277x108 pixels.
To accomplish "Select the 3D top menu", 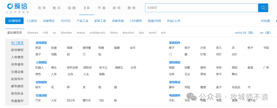I will coord(87,8).
